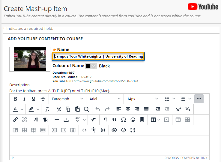Copy selected content
The height and width of the screenshot is (162, 221).
68,109
